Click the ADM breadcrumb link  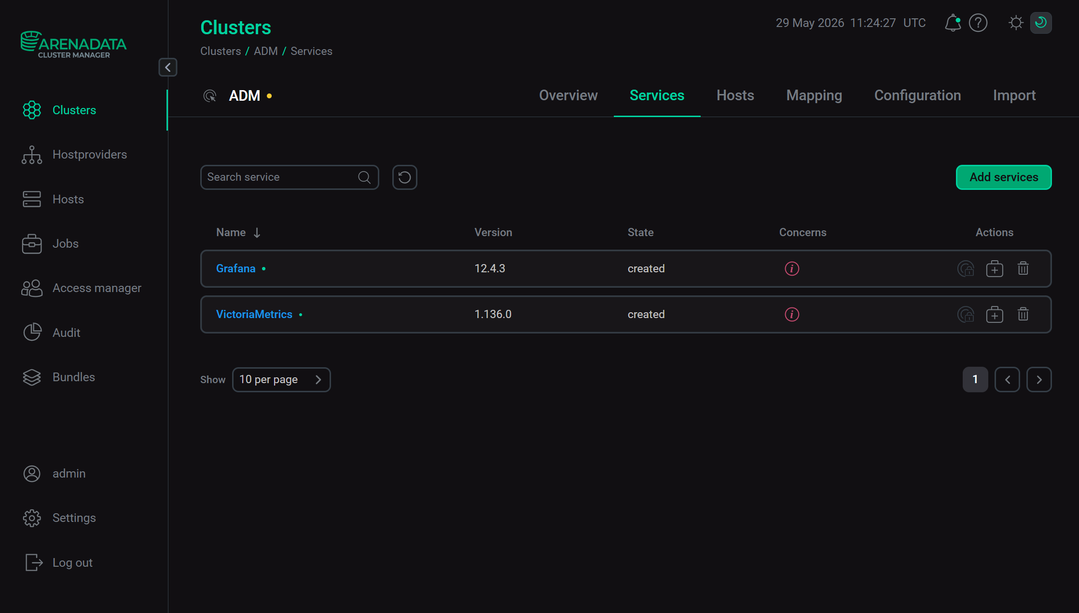[x=266, y=51]
